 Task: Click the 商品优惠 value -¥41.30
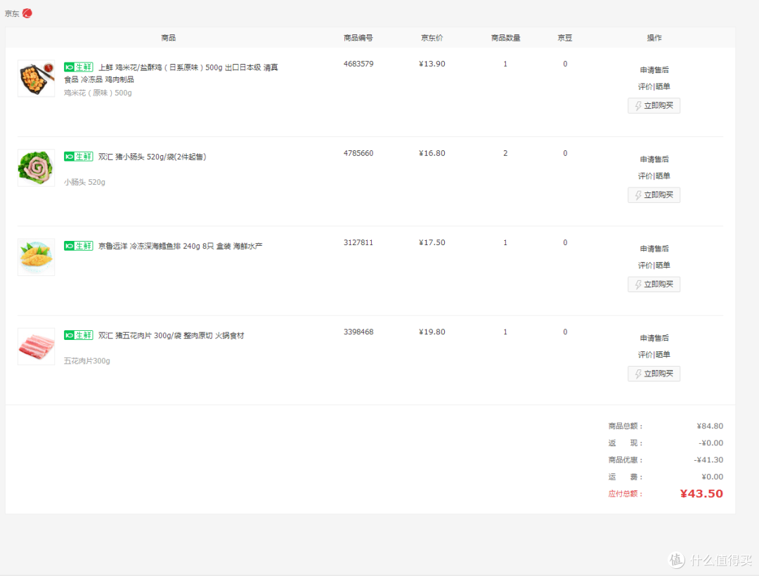tap(708, 460)
